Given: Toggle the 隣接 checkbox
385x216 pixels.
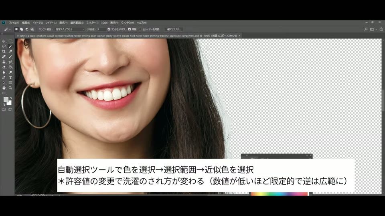Looking at the screenshot, I should click(130, 29).
